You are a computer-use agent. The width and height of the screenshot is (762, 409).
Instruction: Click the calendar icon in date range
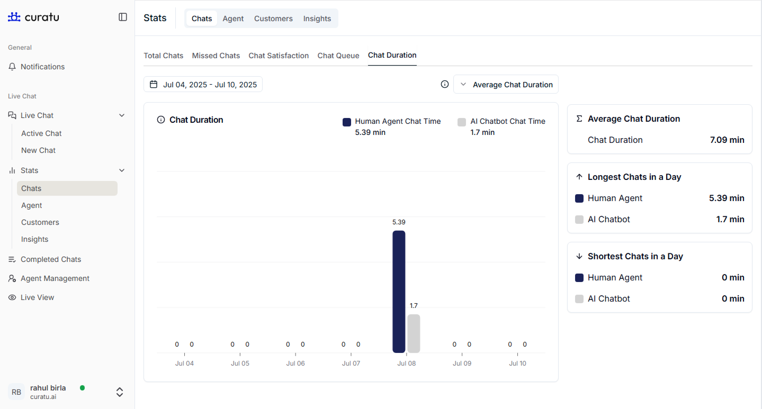pos(153,84)
